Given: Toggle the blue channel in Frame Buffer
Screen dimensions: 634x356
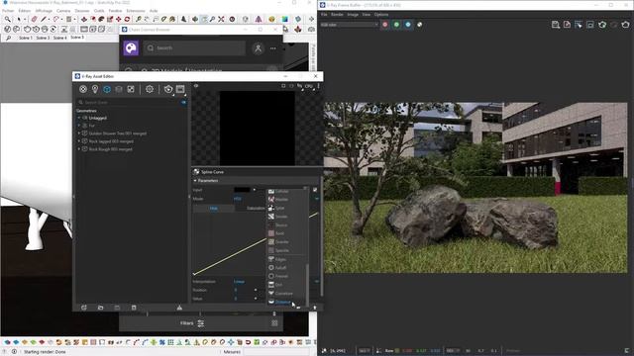Looking at the screenshot, I should point(408,25).
